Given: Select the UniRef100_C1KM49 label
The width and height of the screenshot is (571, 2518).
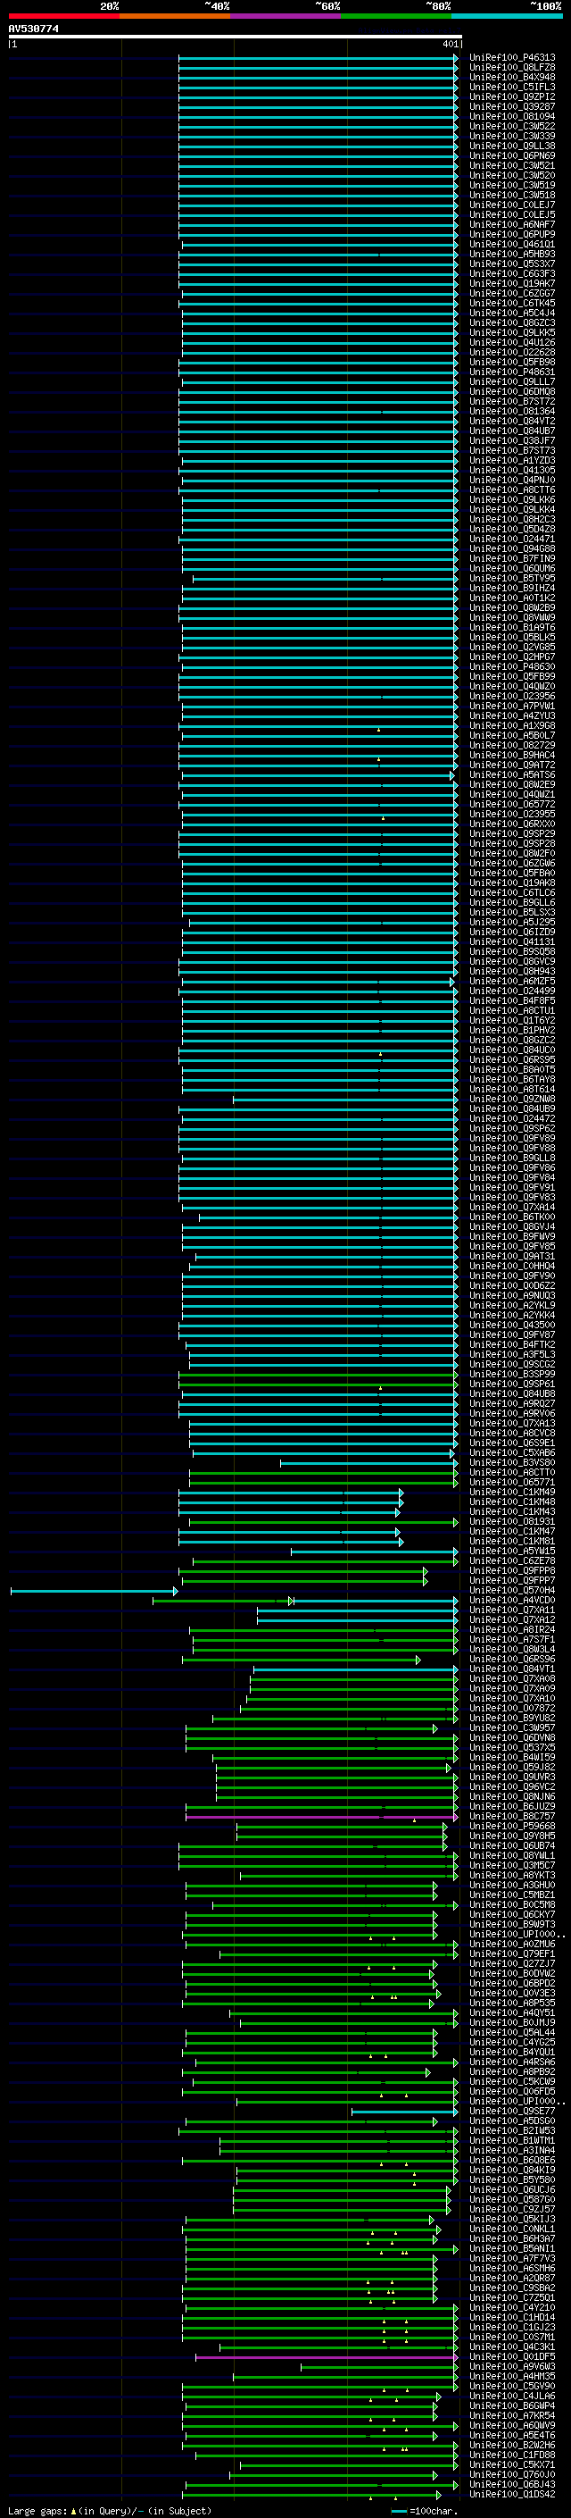Looking at the screenshot, I should tap(511, 1493).
